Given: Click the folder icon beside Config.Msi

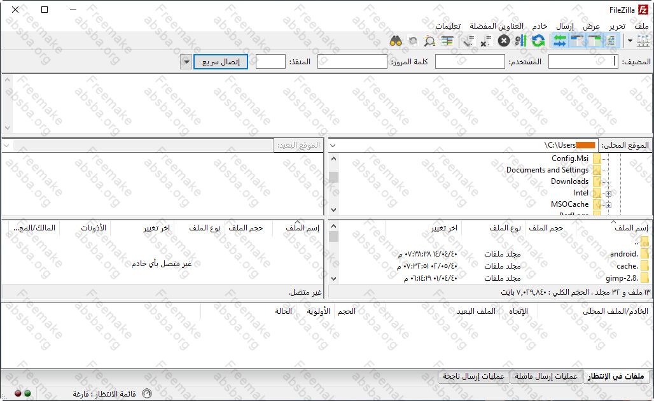Looking at the screenshot, I should [597, 158].
